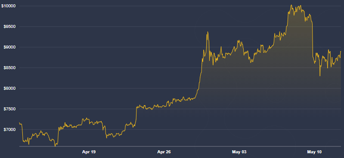This screenshot has height=158, width=344.
Task: Click the $8000 price axis label
Action: [x=9, y=88]
